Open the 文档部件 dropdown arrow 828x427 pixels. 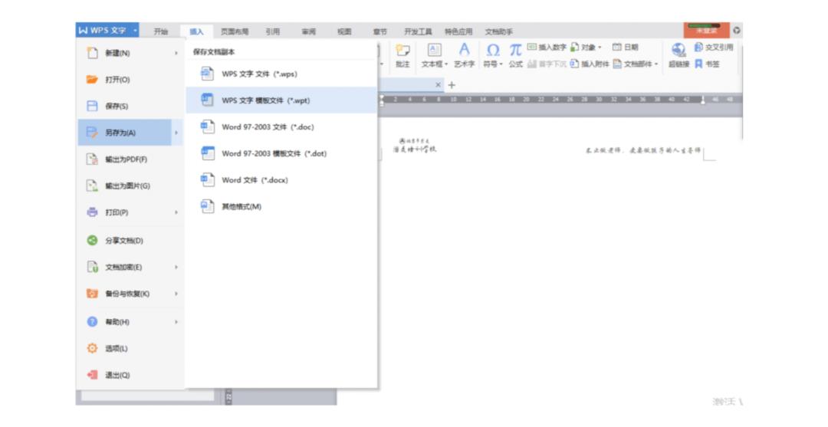click(x=656, y=64)
